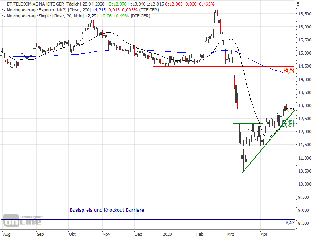The width and height of the screenshot is (316, 237).
Task: Click the SMA value 12,291
Action: [x=92, y=16]
